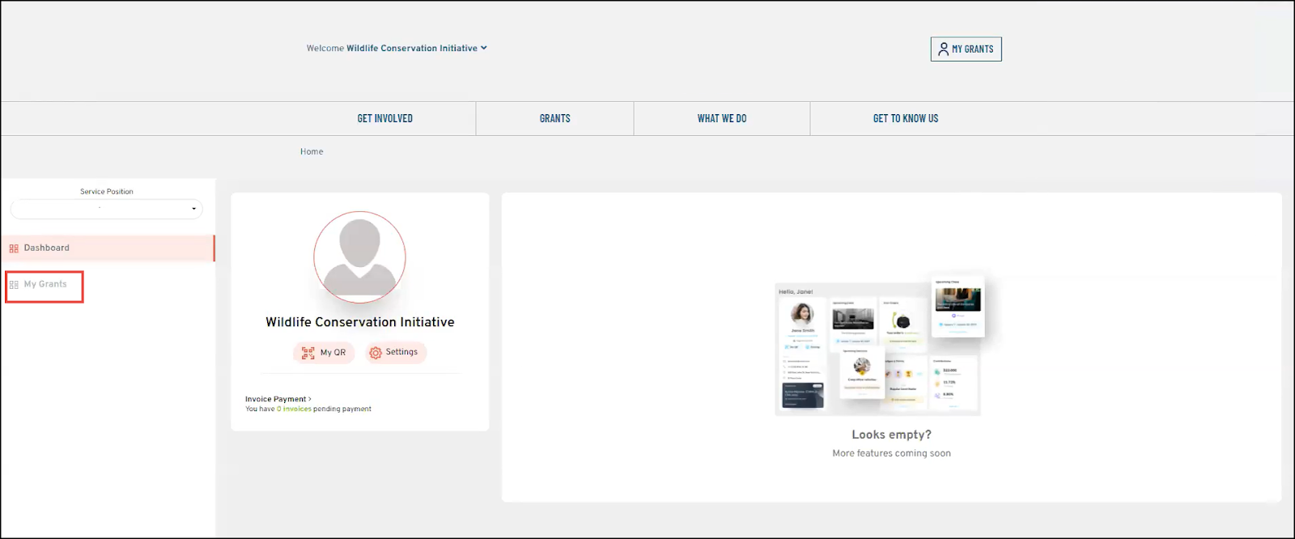Expand Invoice Payment using its arrow
The image size is (1295, 539).
[310, 399]
